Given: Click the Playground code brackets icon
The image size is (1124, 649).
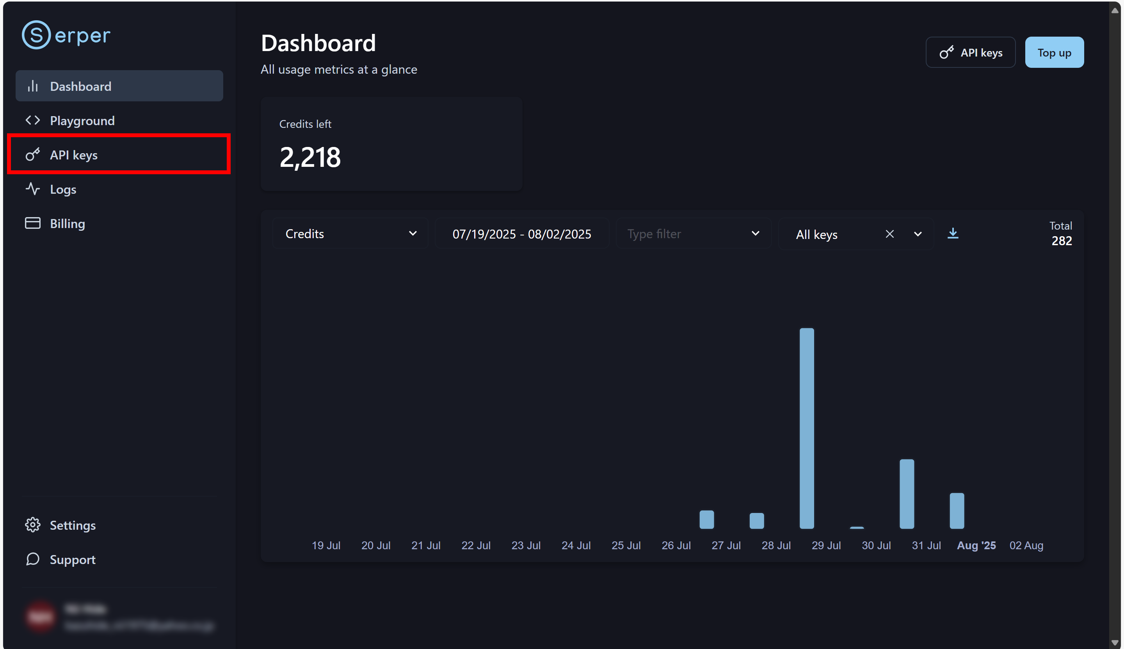Looking at the screenshot, I should pos(32,120).
